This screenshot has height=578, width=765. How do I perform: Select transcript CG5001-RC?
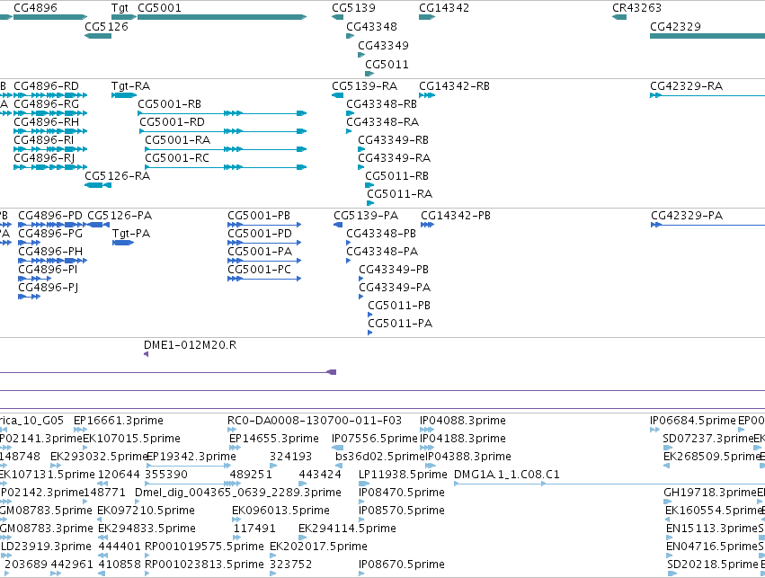[x=226, y=167]
